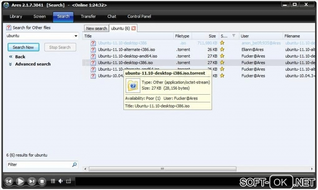Sort results by User column
Screen dimensions: 318x190
(261, 36)
